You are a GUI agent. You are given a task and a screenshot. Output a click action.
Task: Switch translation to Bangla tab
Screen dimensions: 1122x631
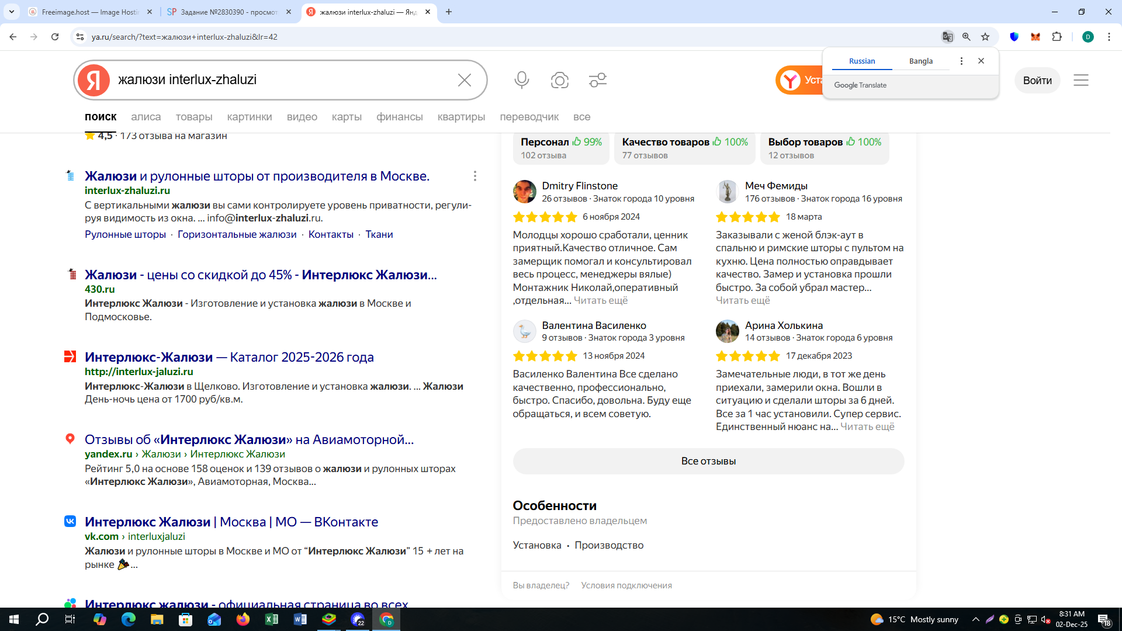920,61
